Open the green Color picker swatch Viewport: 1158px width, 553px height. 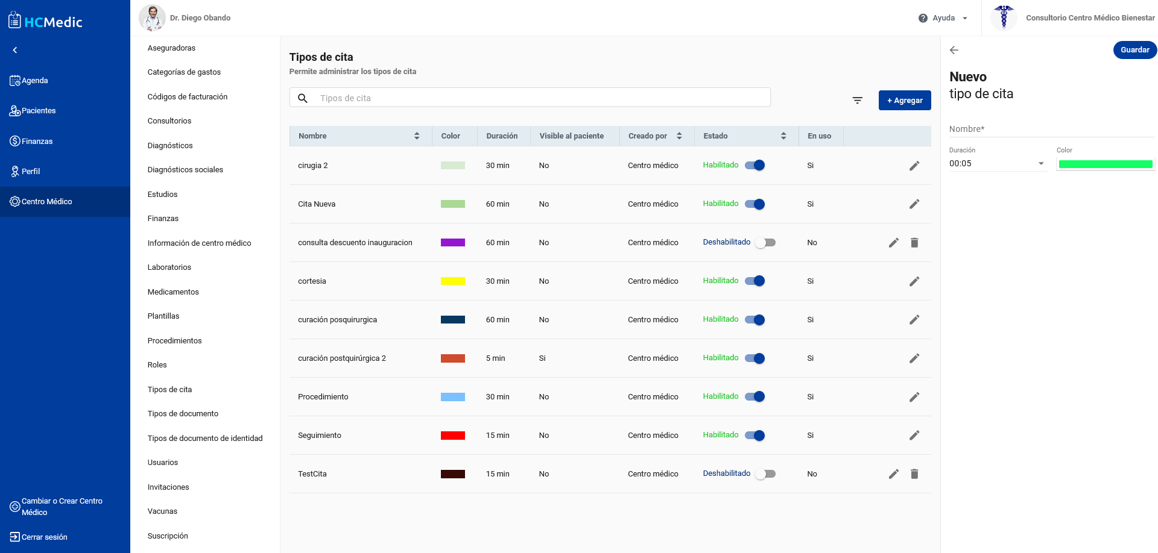pyautogui.click(x=1106, y=164)
